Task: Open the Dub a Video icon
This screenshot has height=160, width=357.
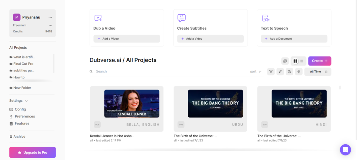Action: 98,18
